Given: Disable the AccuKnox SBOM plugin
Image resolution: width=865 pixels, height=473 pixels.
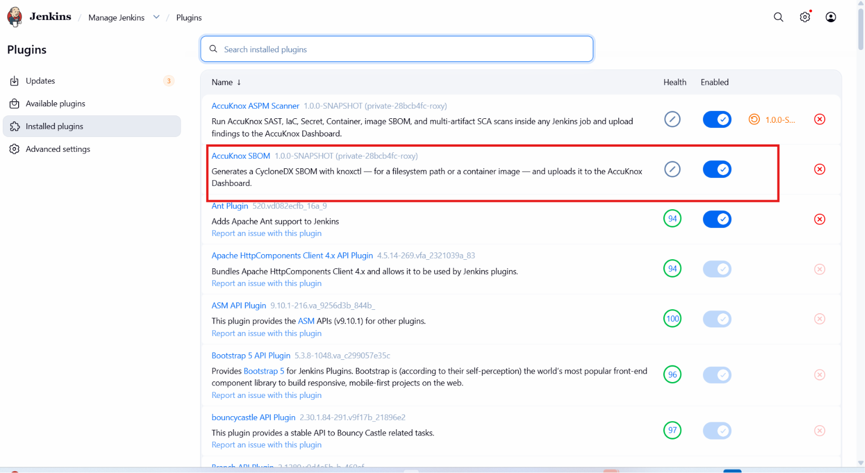Looking at the screenshot, I should coord(717,169).
